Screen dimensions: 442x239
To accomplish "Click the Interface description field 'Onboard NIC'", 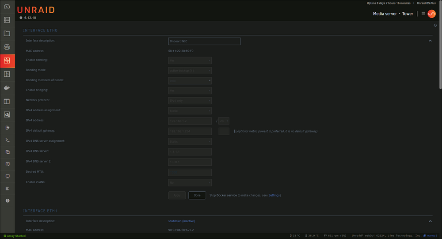I will point(204,41).
